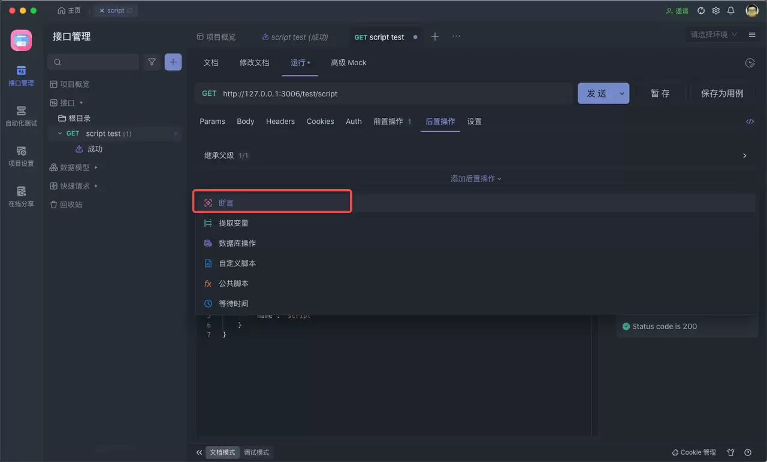Click the shirt theme icon in status bar

coord(731,452)
